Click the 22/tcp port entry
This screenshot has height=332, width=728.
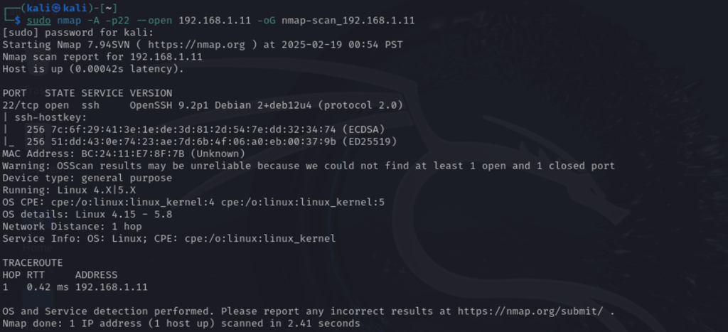20,105
